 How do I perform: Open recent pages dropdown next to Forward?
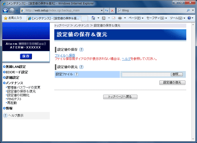tap(17, 11)
